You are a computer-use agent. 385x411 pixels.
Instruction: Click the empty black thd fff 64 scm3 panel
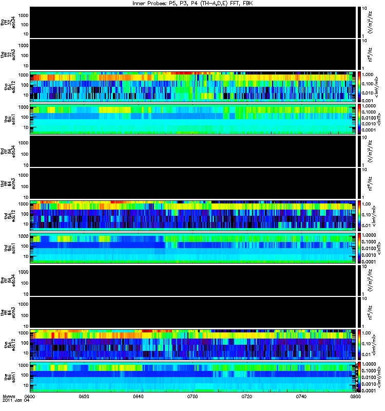pyautogui.click(x=193, y=183)
